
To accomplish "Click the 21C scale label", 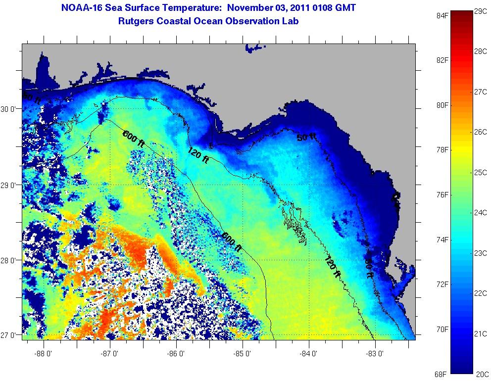I will click(481, 333).
